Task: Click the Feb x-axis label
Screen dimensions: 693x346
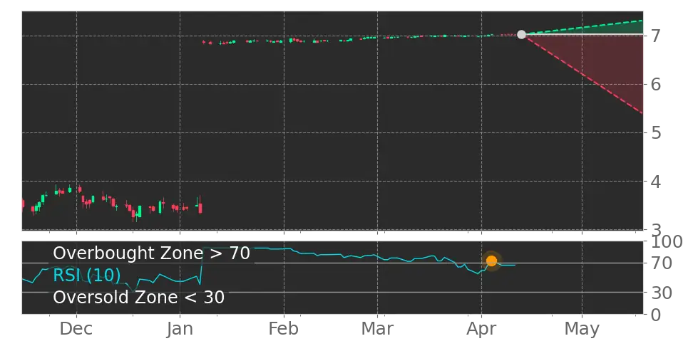Action: (284, 329)
